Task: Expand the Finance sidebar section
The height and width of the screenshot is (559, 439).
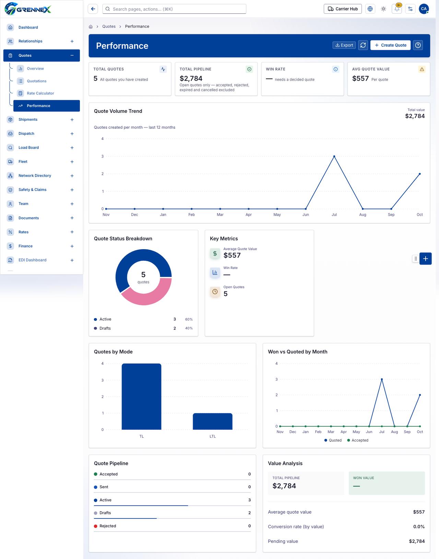Action: 72,246
